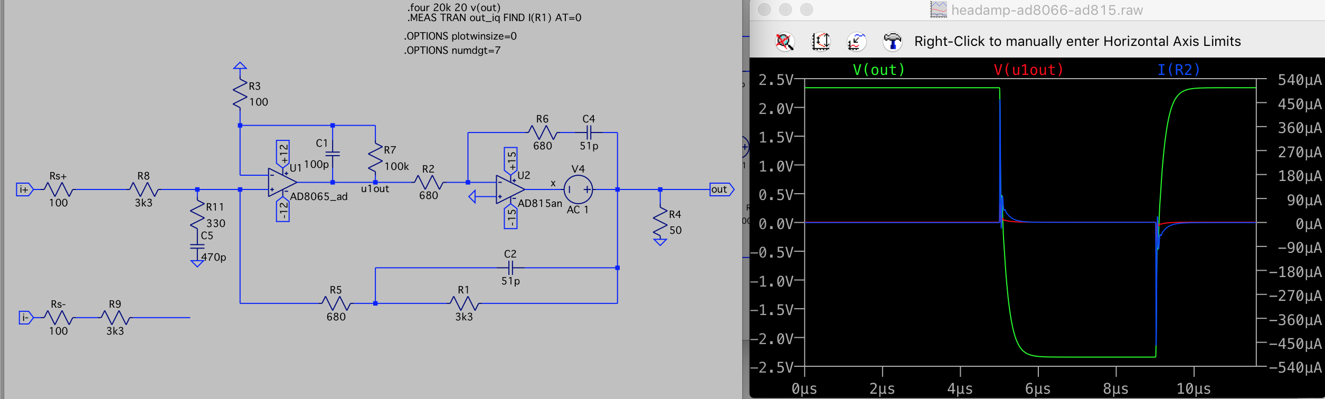Select the R5 680 resistor symbol

[336, 303]
